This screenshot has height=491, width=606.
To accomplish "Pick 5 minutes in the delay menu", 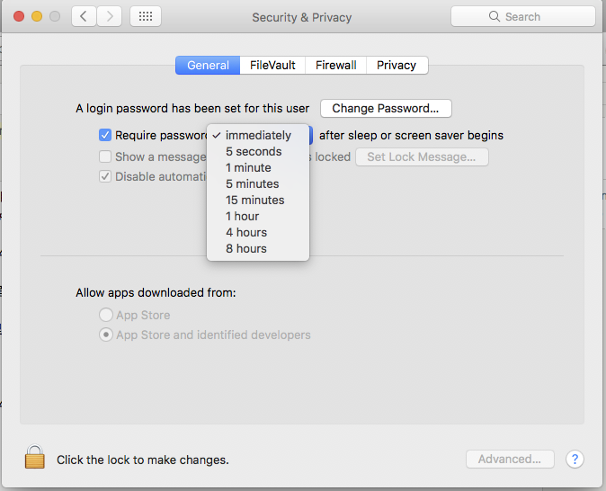I will [x=258, y=184].
